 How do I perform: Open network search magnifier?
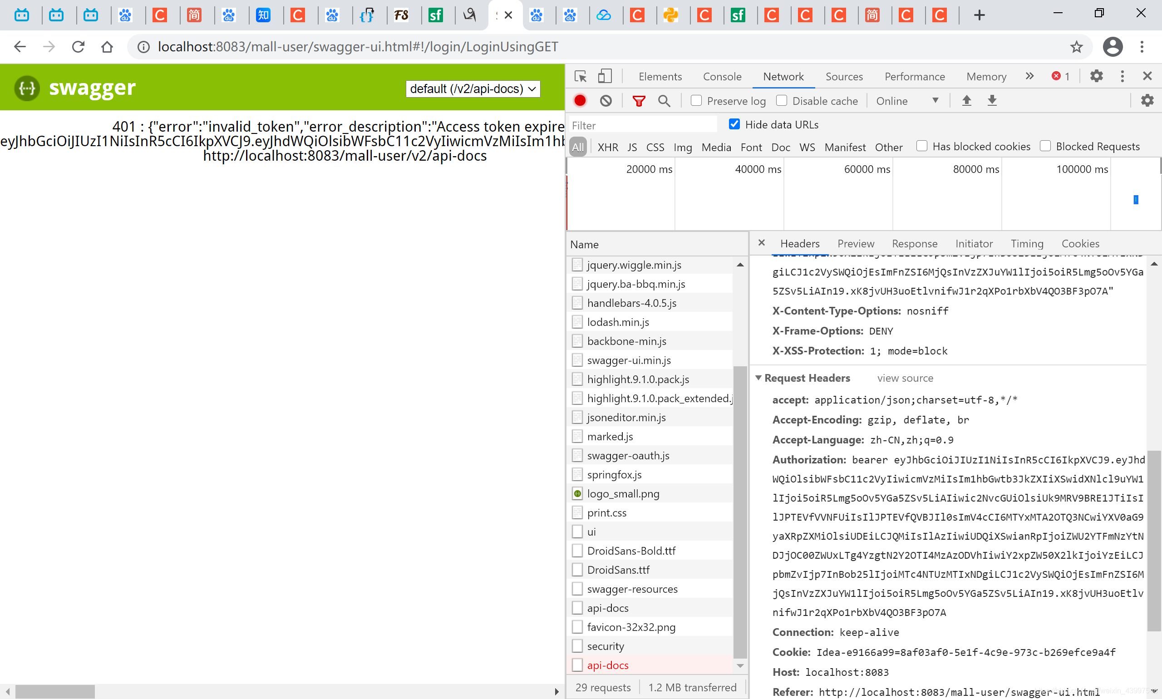664,101
